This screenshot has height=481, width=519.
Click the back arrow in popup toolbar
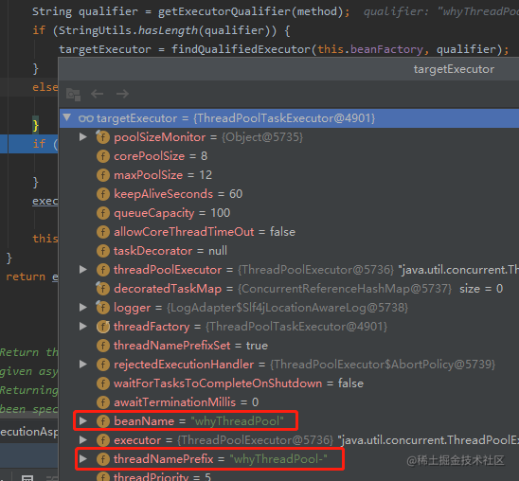(97, 94)
